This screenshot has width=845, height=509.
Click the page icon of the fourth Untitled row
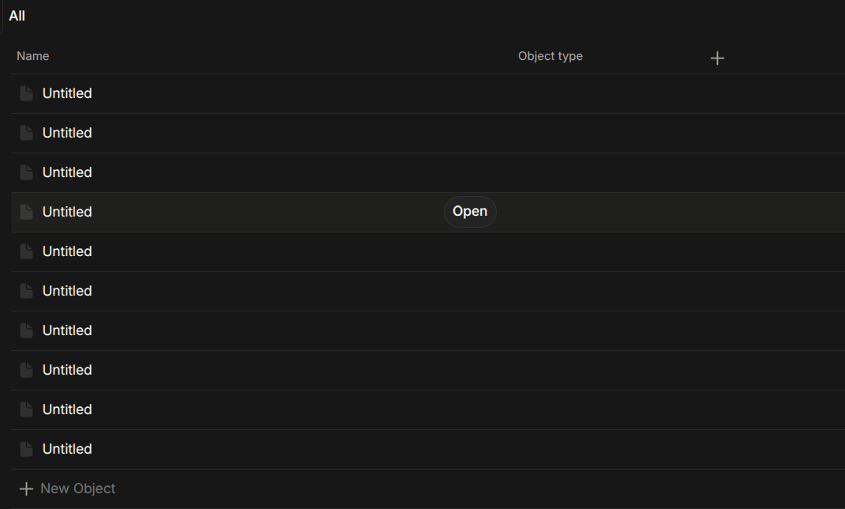click(26, 212)
